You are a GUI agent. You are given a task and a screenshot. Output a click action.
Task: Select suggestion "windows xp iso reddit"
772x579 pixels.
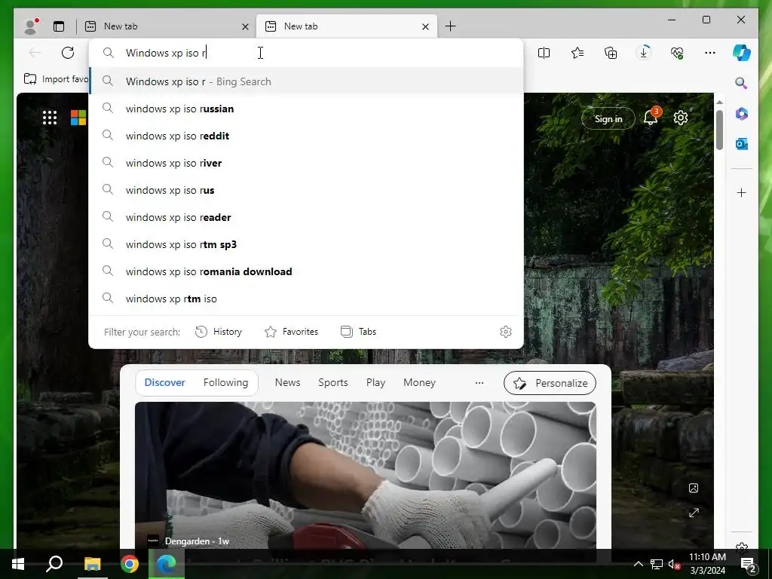pyautogui.click(x=306, y=136)
